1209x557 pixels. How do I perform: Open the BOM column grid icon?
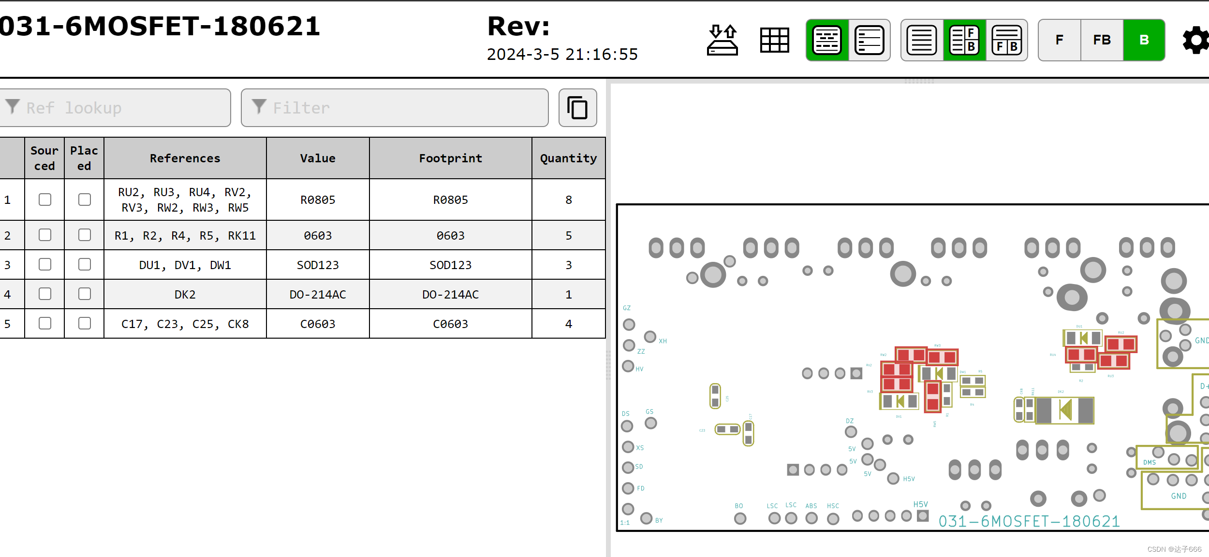point(775,40)
